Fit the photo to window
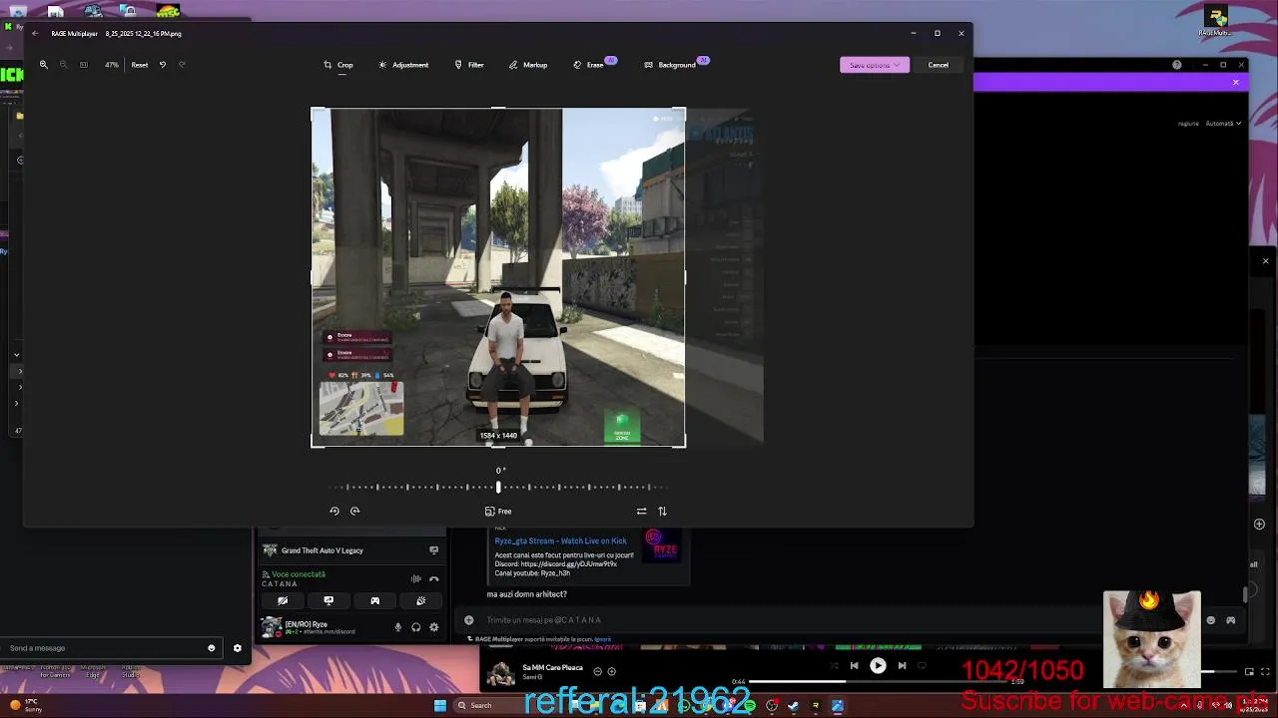 point(84,65)
